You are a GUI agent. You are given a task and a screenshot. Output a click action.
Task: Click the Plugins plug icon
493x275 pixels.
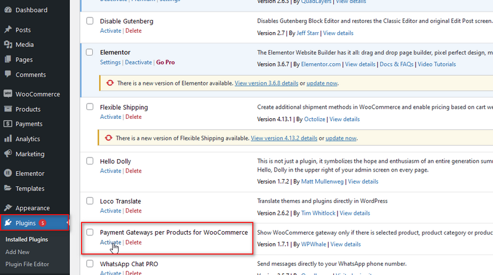coord(8,223)
